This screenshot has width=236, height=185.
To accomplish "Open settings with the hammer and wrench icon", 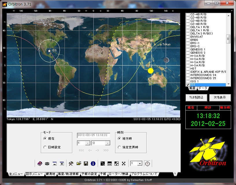I will point(71,164).
